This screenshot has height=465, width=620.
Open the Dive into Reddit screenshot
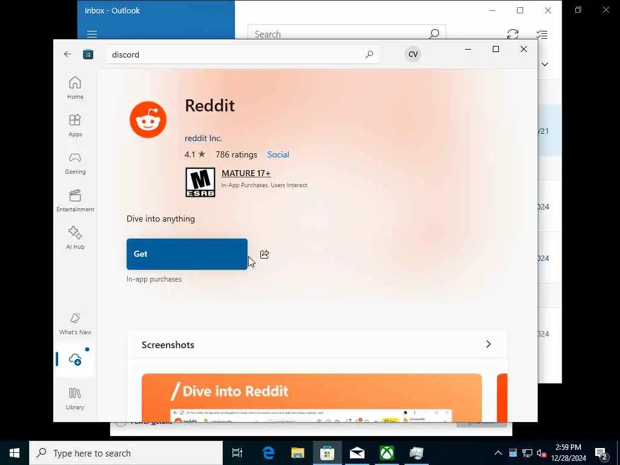tap(312, 397)
